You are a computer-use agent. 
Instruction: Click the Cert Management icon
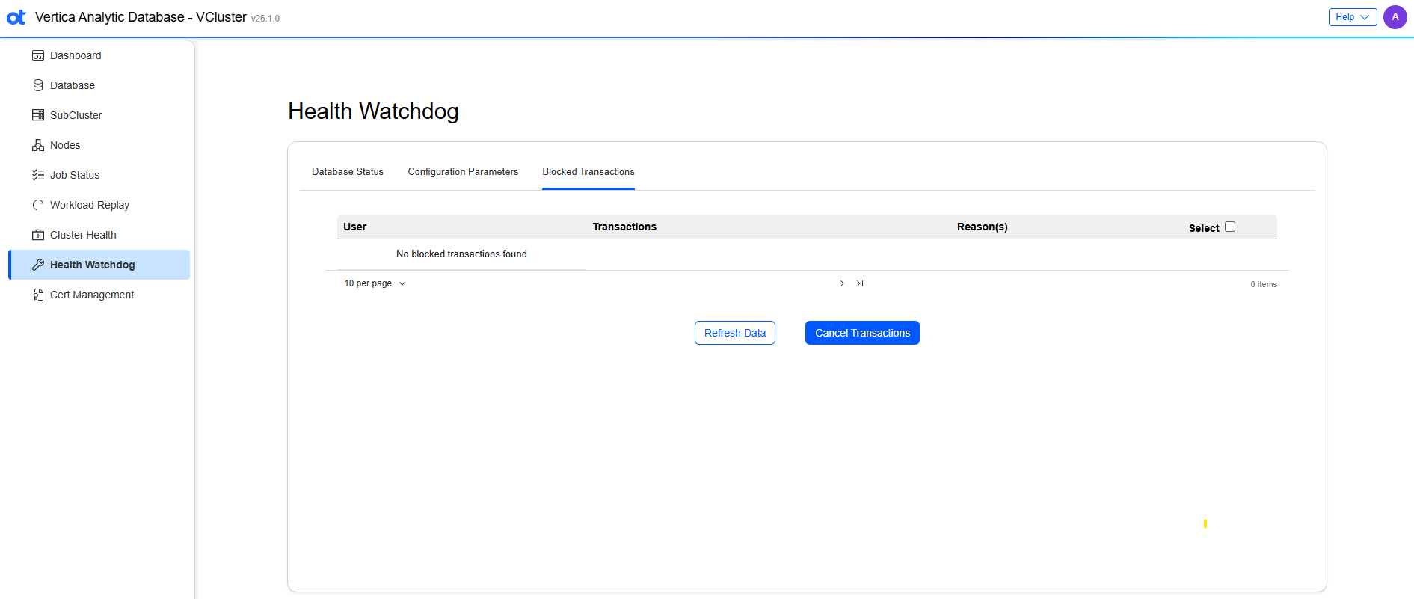(x=38, y=295)
